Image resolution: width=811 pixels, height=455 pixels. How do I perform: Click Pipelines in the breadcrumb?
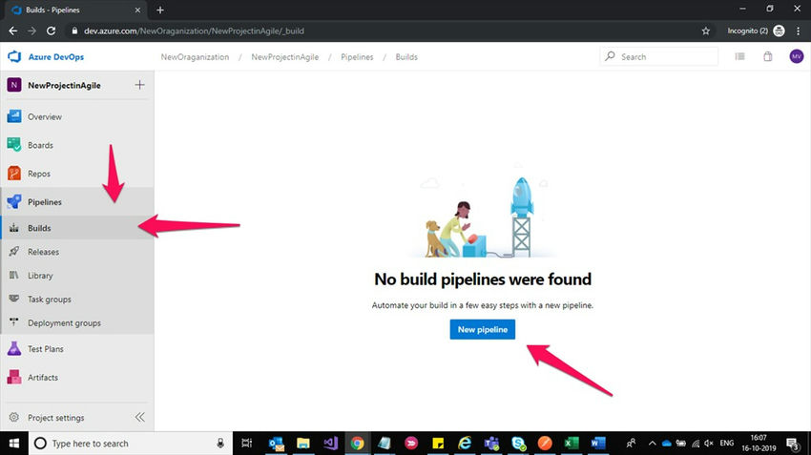coord(357,57)
